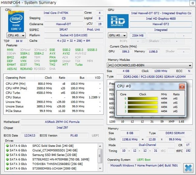
Task: Click the Haswell GT2 field
Action: click(161, 24)
